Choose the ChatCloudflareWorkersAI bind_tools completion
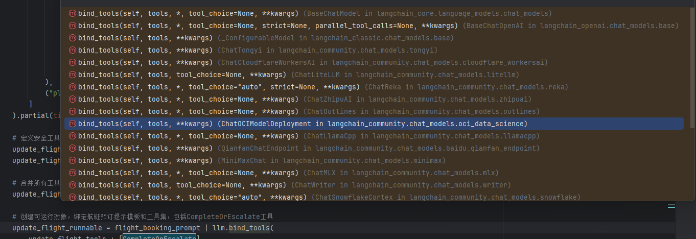Image resolution: width=696 pixels, height=239 pixels. click(374, 62)
